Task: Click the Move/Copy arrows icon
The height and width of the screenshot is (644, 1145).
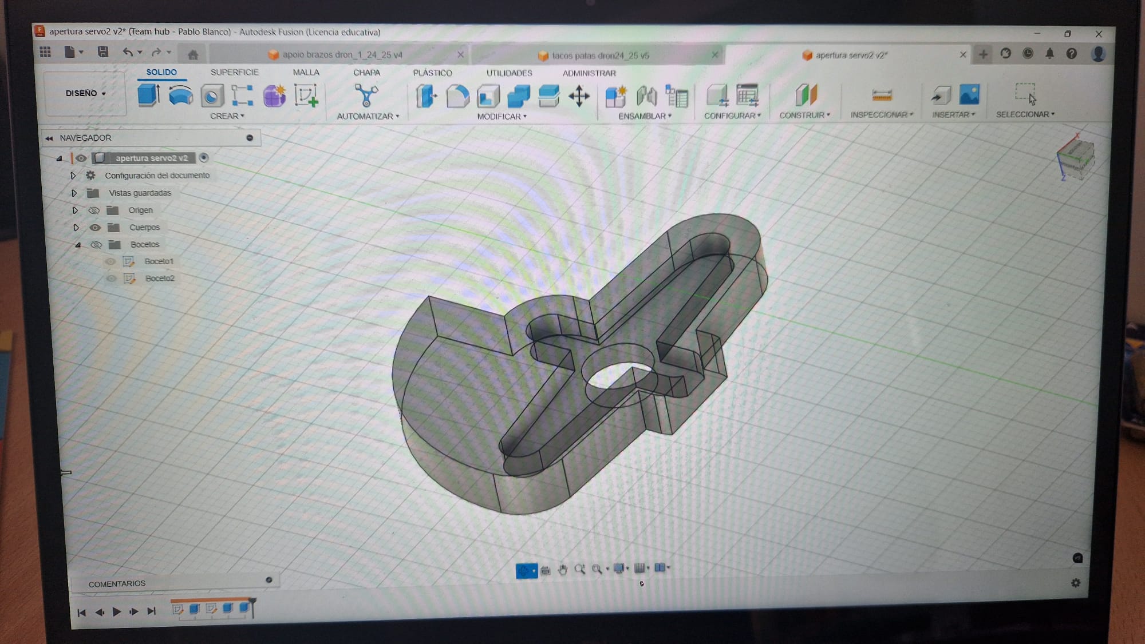Action: pyautogui.click(x=579, y=96)
